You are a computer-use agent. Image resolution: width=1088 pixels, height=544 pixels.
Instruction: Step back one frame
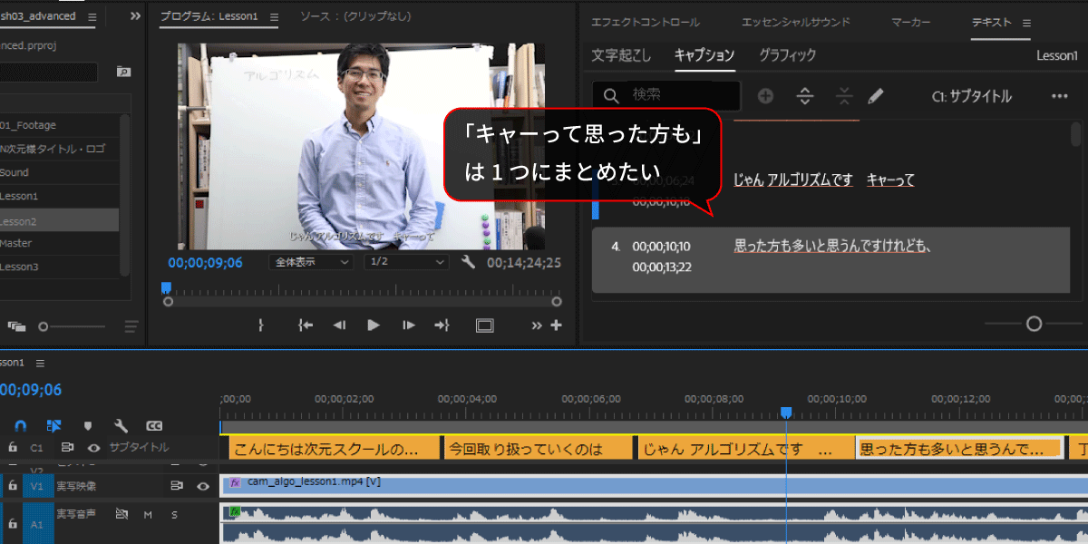(x=339, y=325)
